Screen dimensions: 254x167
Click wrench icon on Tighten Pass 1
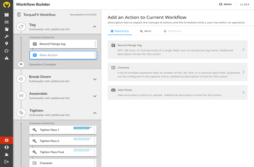pyautogui.click(x=34, y=130)
